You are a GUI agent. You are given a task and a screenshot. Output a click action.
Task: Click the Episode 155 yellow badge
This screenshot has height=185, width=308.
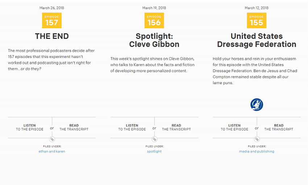[257, 20]
